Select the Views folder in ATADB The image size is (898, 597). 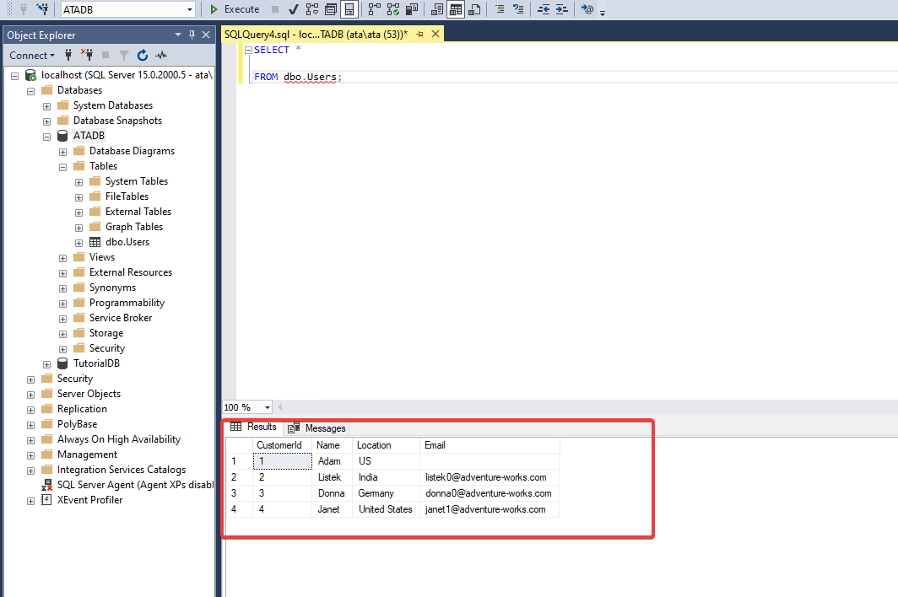pyautogui.click(x=102, y=257)
